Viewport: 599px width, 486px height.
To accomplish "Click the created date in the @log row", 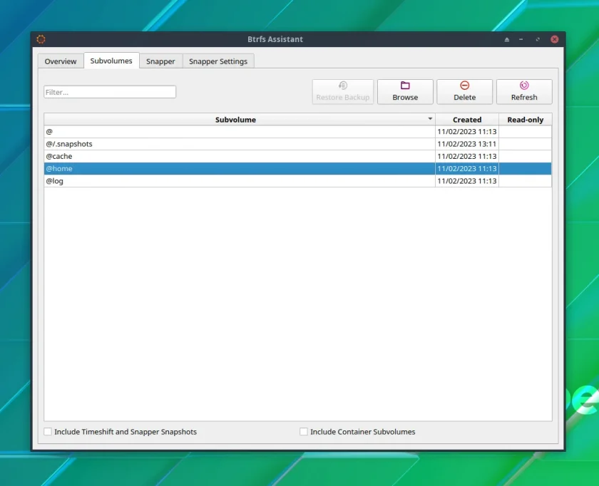I will click(x=467, y=181).
